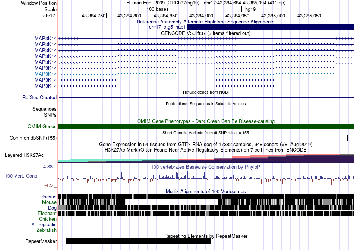Viewport: 354px width, 250px height.
Task: Open Repeating Elements by RepeatMasker title
Action: coord(206,236)
